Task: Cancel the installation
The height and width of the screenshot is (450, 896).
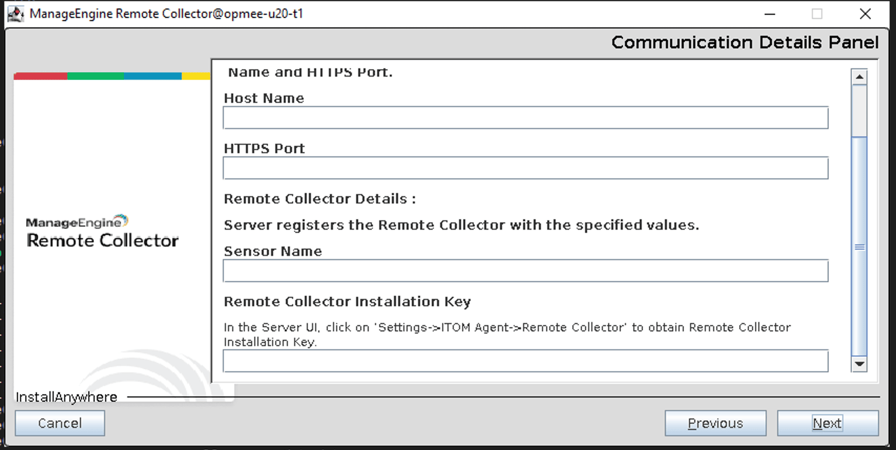Action: pos(60,423)
